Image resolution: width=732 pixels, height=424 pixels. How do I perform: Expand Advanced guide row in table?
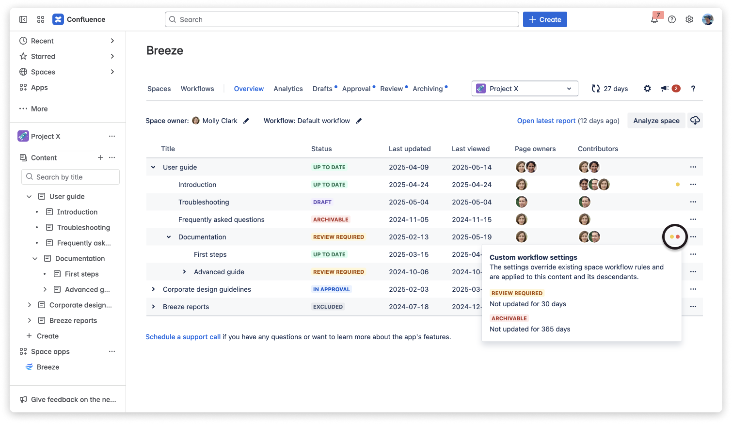pyautogui.click(x=184, y=272)
